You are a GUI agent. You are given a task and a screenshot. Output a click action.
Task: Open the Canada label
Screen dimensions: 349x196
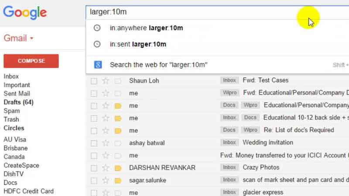pos(14,157)
